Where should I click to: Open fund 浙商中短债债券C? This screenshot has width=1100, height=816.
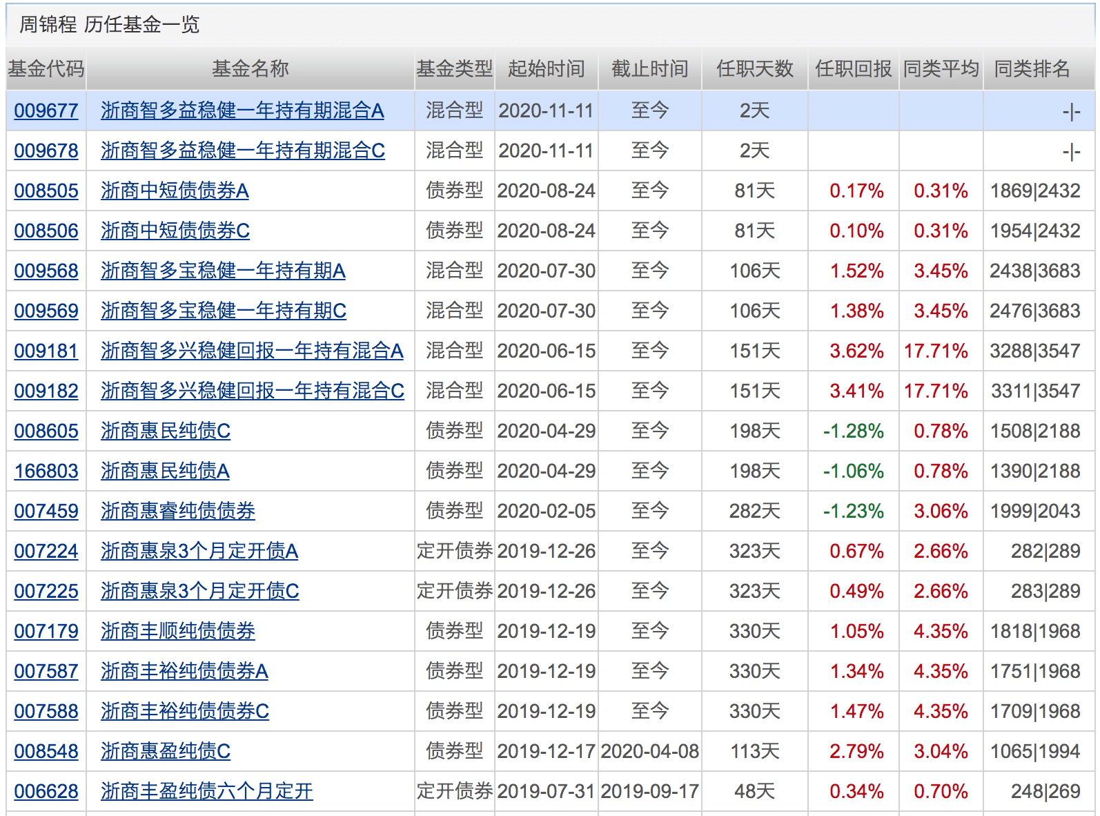175,231
